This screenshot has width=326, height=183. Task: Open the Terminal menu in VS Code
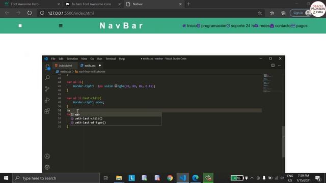111,59
